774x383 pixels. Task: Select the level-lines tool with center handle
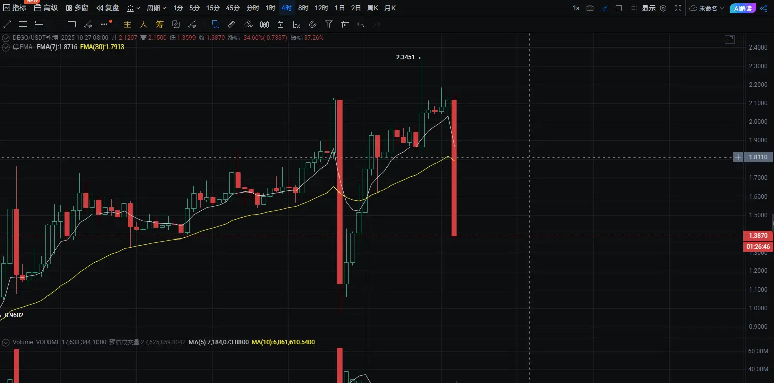[23, 24]
